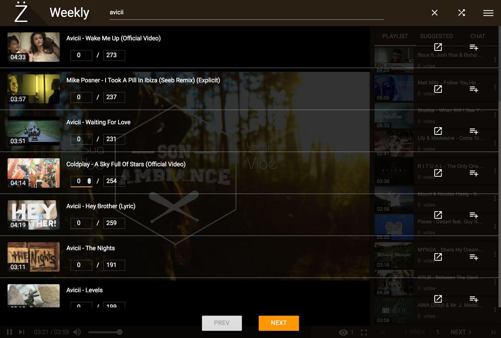The height and width of the screenshot is (338, 501).
Task: Click playlist thumbnail for filous ft. Josh Roa
Action: 394,60
